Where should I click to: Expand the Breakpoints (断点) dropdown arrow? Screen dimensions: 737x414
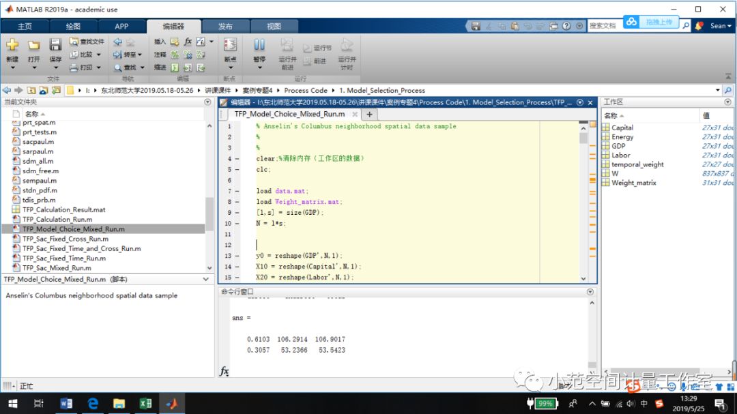pos(231,68)
